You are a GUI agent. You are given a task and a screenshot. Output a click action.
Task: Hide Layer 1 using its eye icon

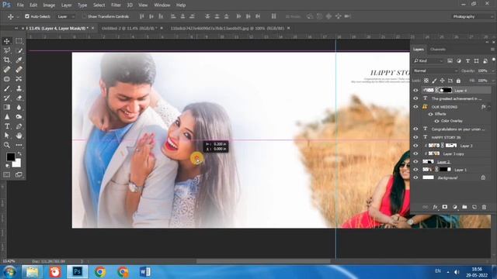415,170
